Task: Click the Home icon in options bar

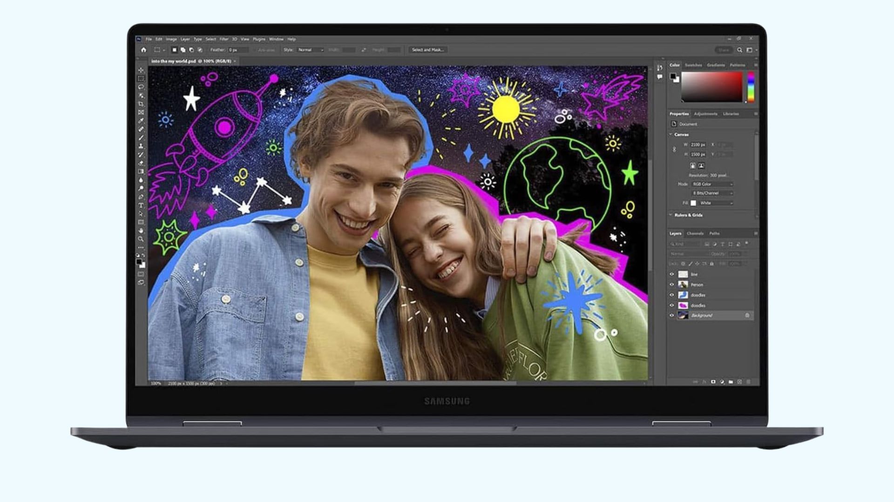Action: (x=143, y=50)
